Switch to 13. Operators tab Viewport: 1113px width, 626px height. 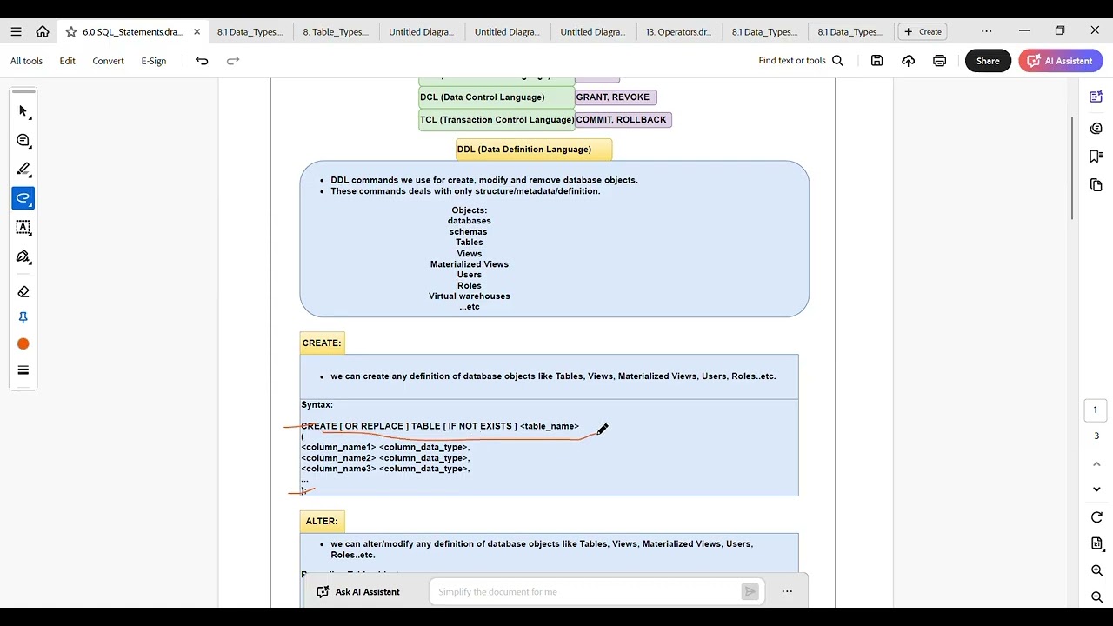(x=678, y=32)
